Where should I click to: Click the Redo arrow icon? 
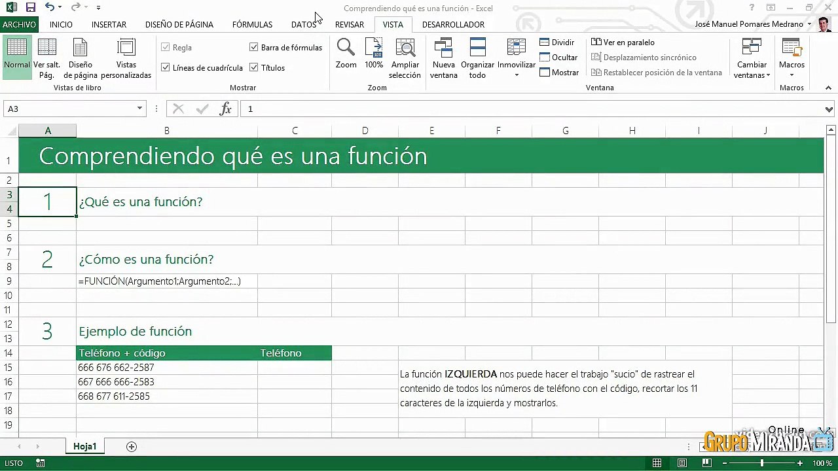coord(75,7)
